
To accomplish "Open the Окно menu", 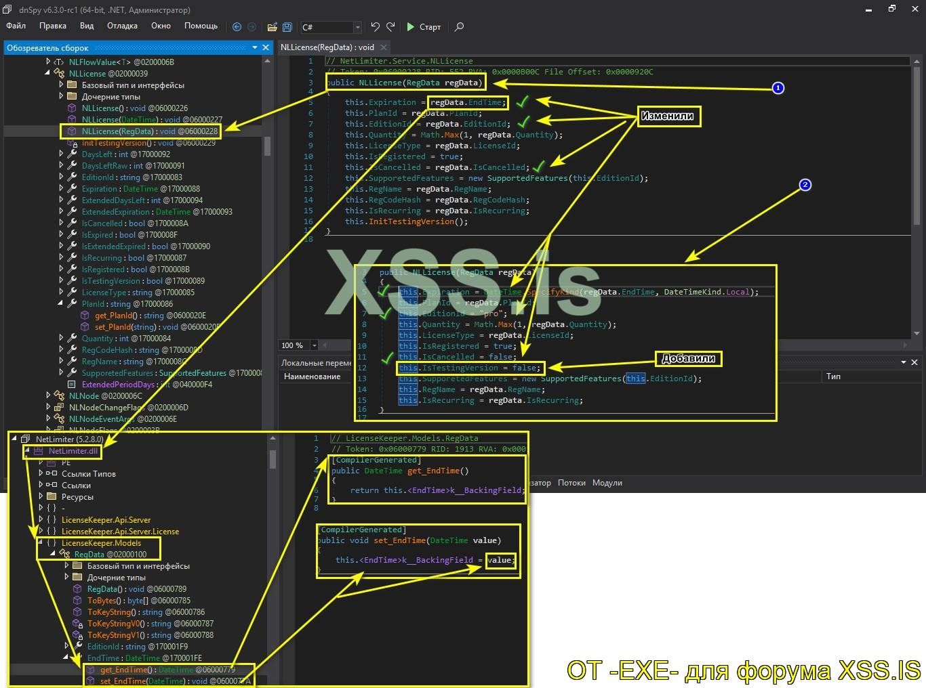I will 161,26.
